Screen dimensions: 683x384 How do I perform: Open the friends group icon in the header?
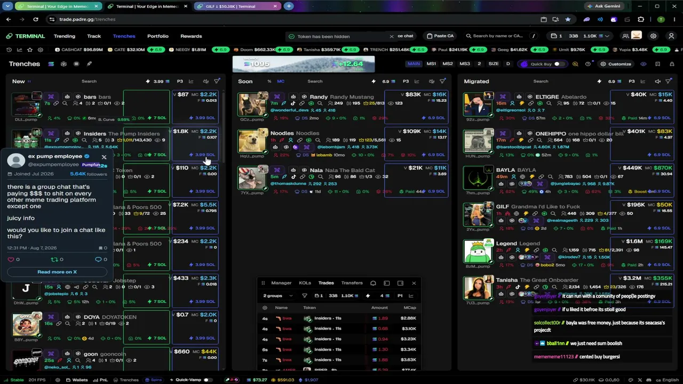point(625,36)
